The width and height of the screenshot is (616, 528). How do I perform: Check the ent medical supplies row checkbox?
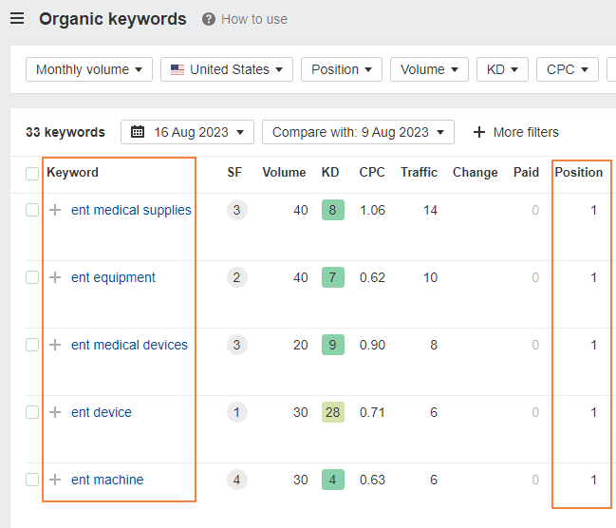[x=32, y=210]
